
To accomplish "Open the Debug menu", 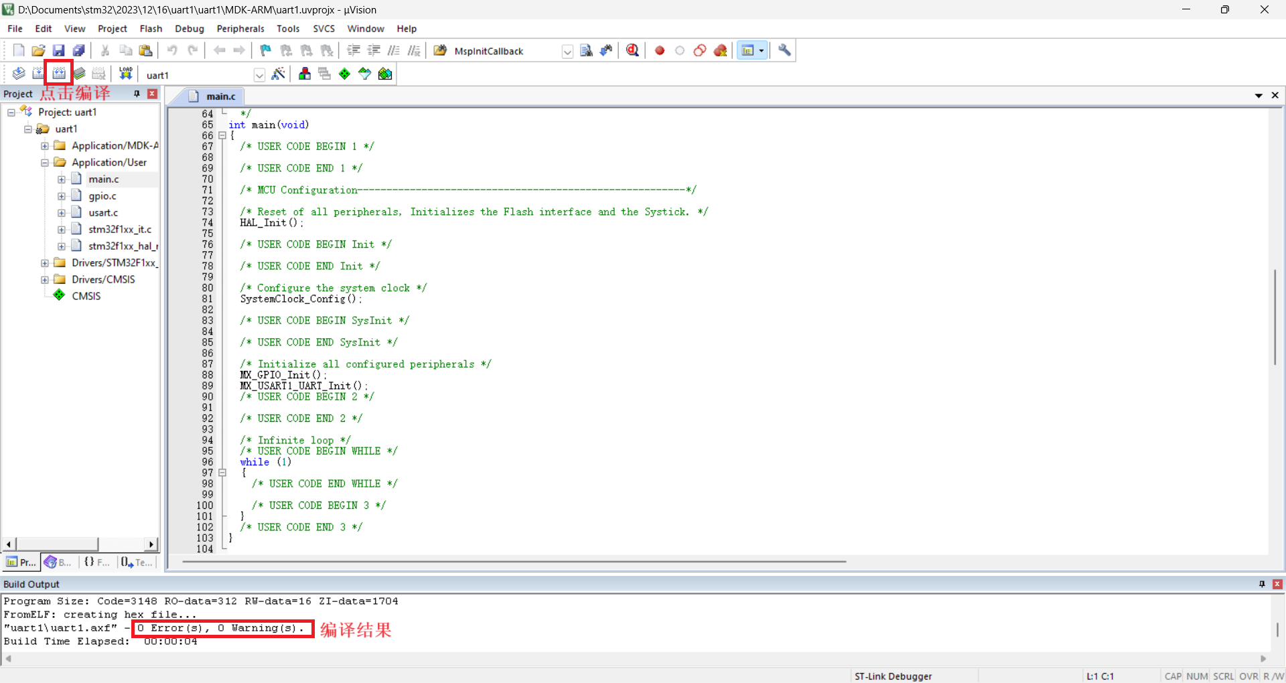I will point(190,29).
